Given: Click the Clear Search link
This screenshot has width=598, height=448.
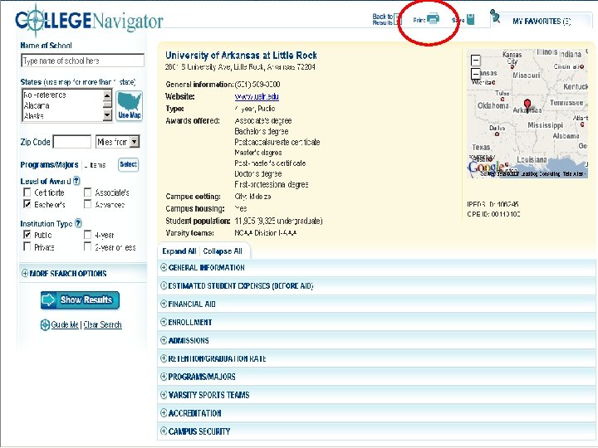Looking at the screenshot, I should [103, 324].
